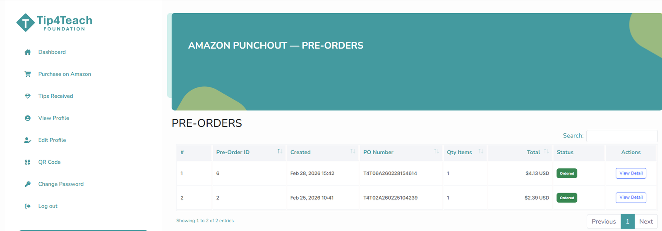The image size is (662, 231).
Task: Click the Tips Received diamond icon
Action: 28,96
